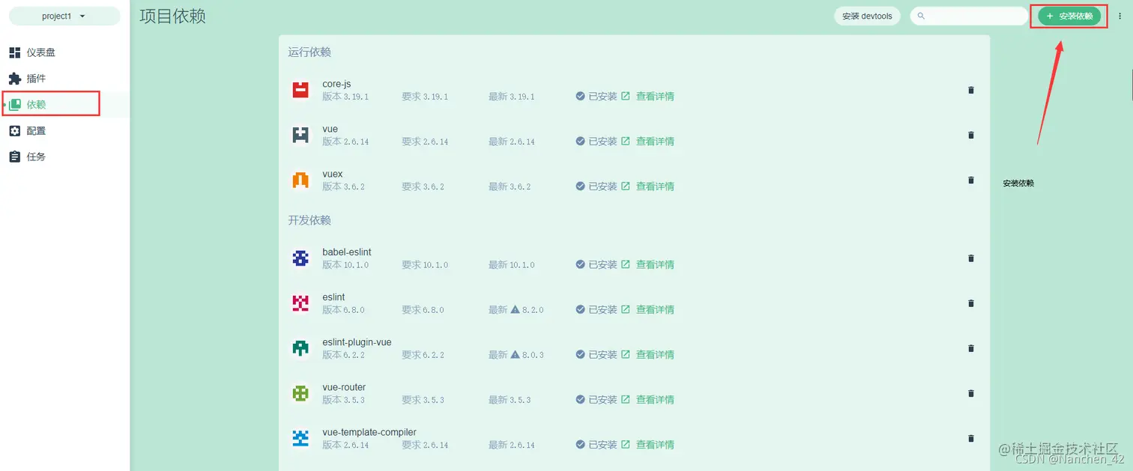Click the 运行依赖 section heading
The height and width of the screenshot is (471, 1133).
(x=309, y=52)
